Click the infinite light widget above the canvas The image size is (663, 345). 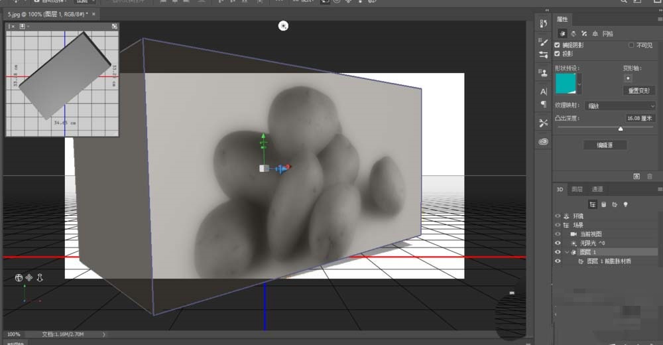coord(284,25)
